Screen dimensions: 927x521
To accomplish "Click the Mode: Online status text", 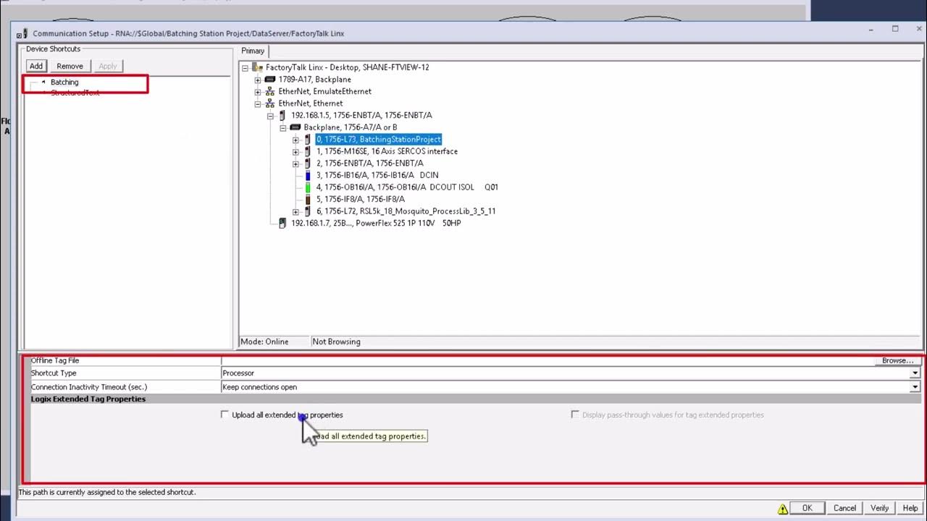I will pyautogui.click(x=264, y=342).
